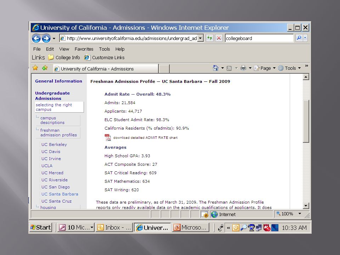Open the Tools command bar menu
340x255 pixels.
tap(289, 68)
